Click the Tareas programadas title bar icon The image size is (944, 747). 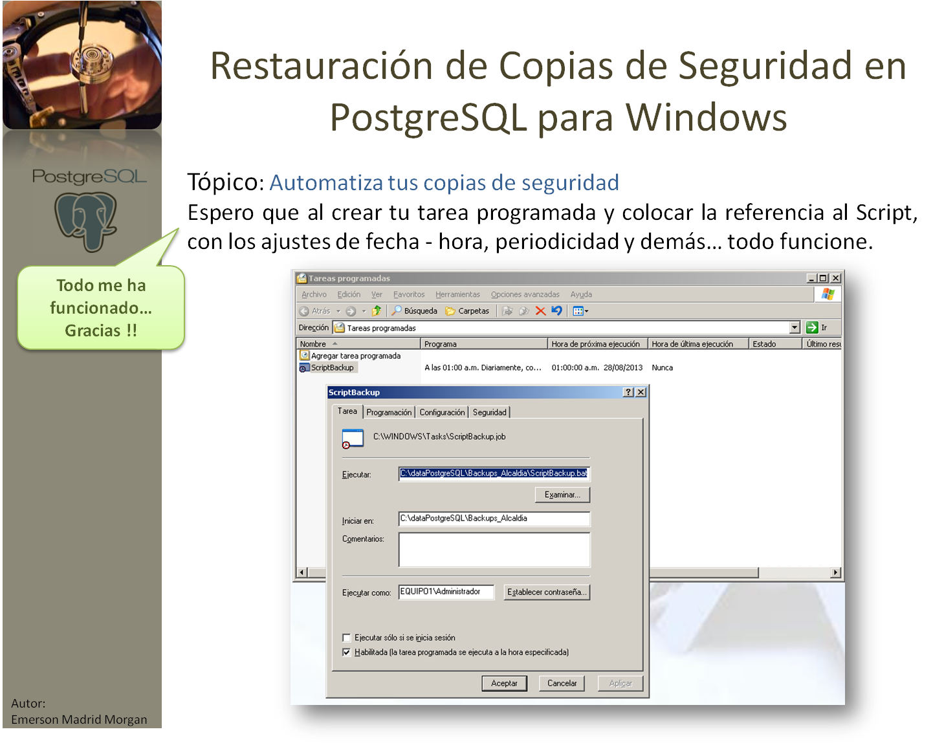[302, 278]
